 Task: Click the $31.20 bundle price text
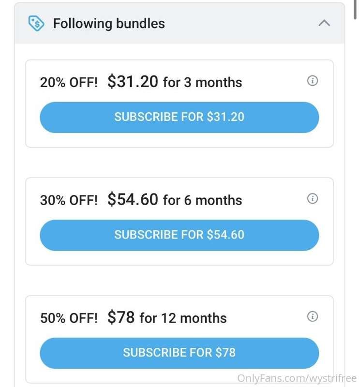click(133, 82)
